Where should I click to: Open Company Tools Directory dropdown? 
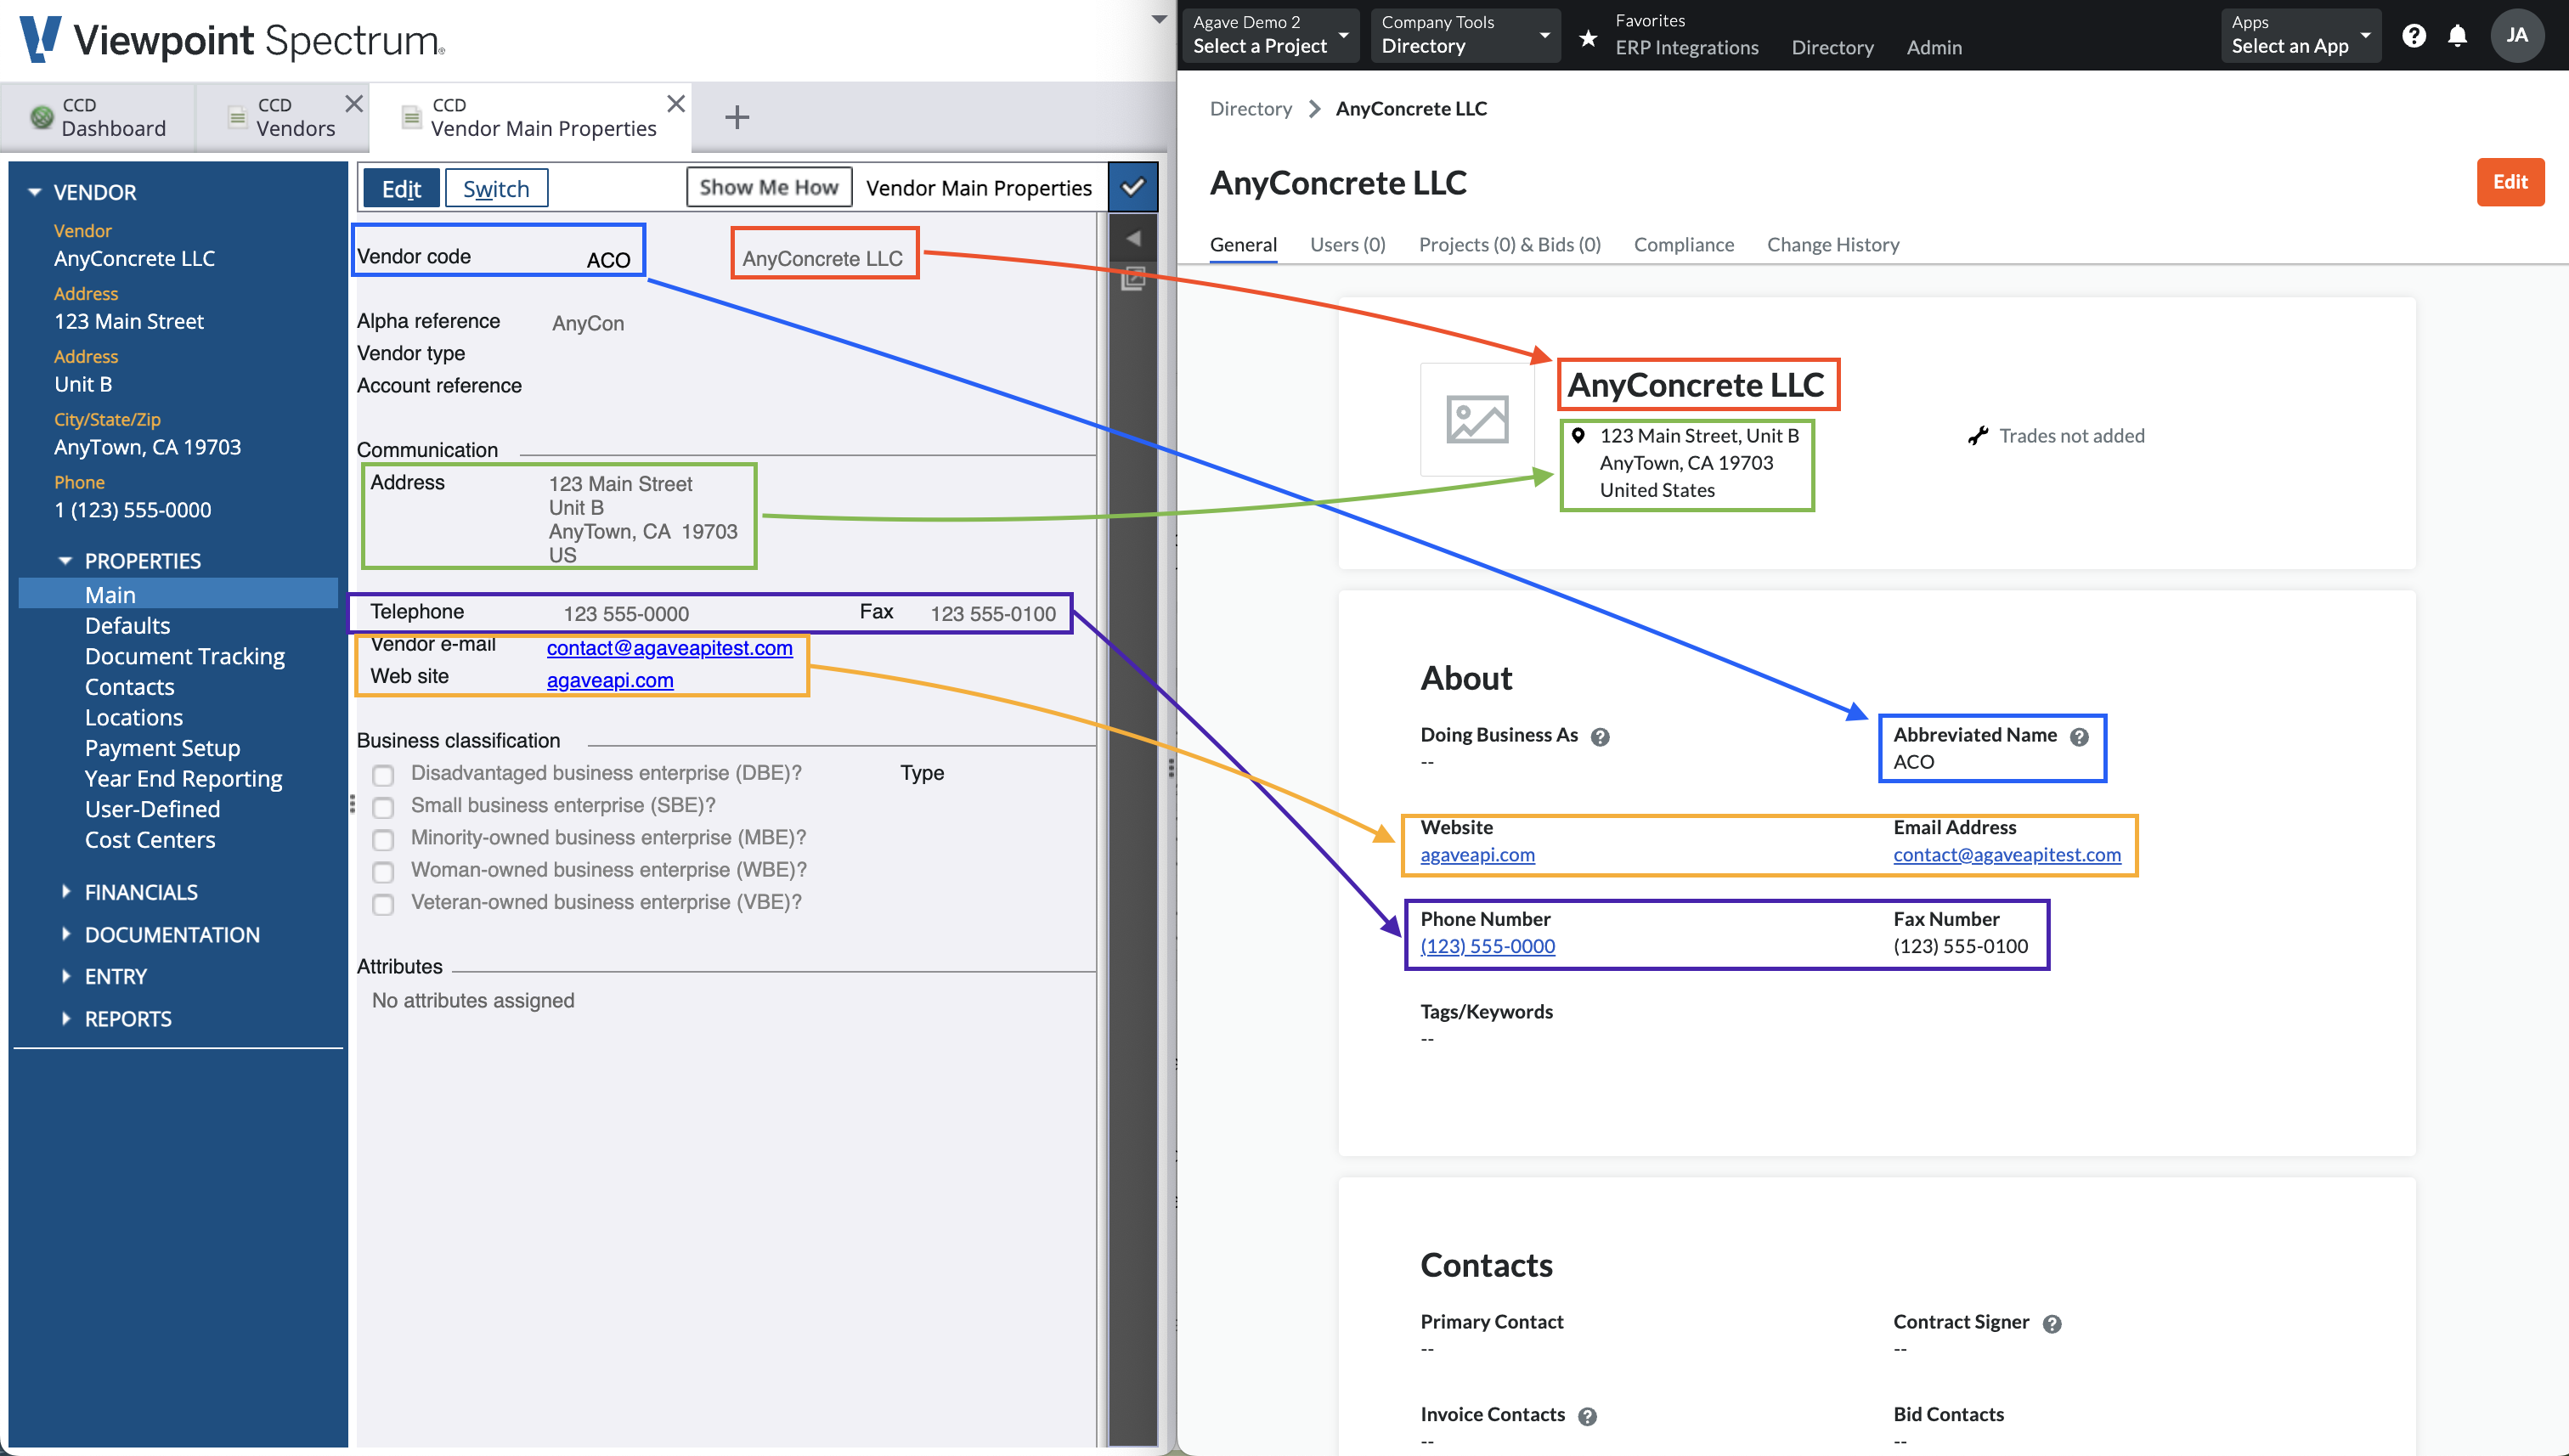(x=1465, y=35)
